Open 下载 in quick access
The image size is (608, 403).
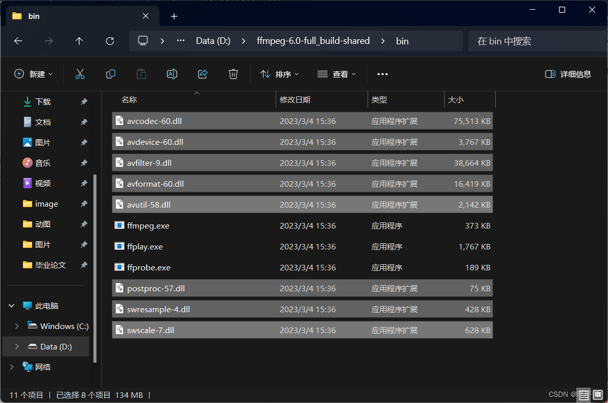point(43,102)
